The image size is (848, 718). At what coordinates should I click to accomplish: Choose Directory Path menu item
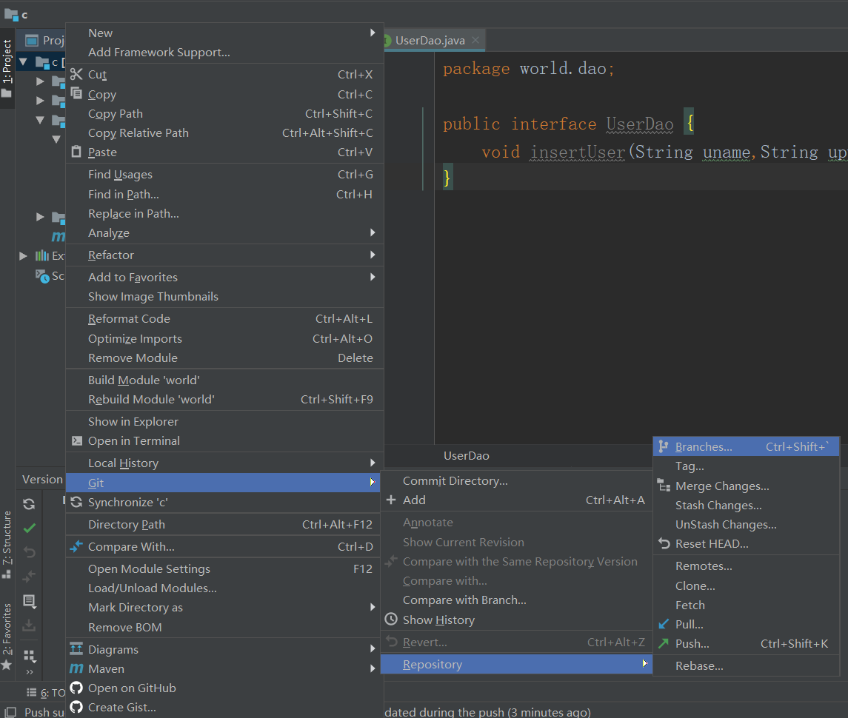224,525
